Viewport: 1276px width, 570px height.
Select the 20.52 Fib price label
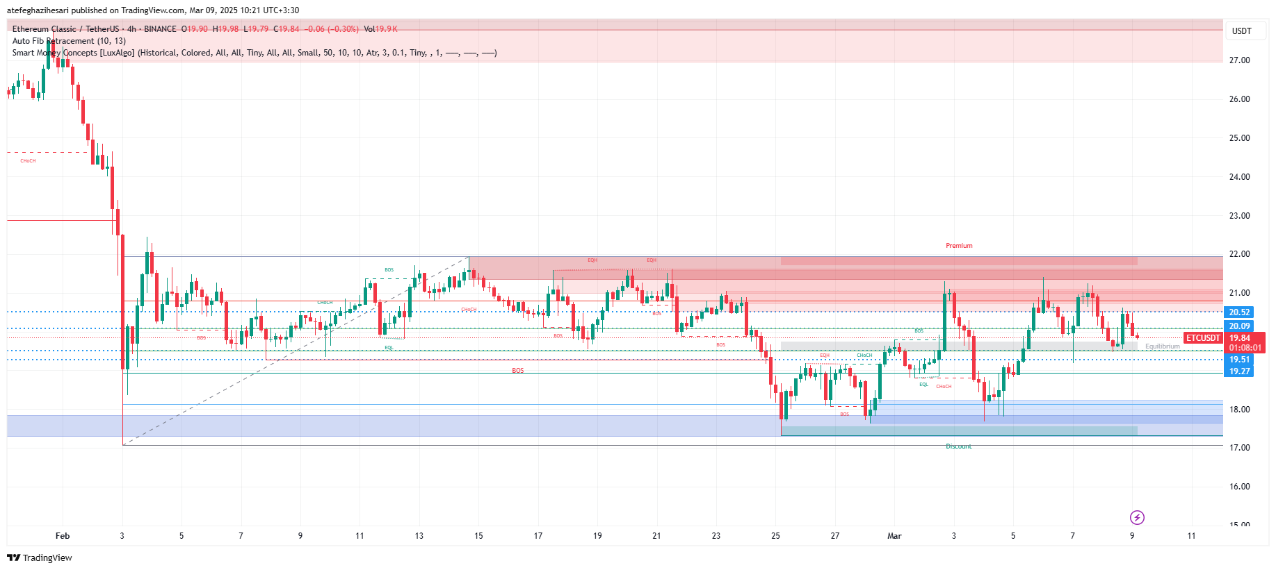pos(1239,312)
